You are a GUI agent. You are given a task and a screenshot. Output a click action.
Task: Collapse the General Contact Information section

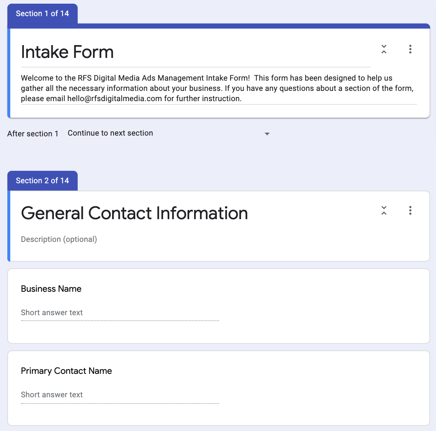(384, 210)
